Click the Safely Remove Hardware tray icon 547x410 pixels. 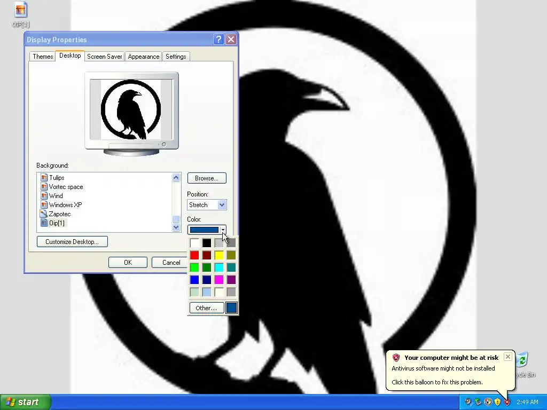478,402
